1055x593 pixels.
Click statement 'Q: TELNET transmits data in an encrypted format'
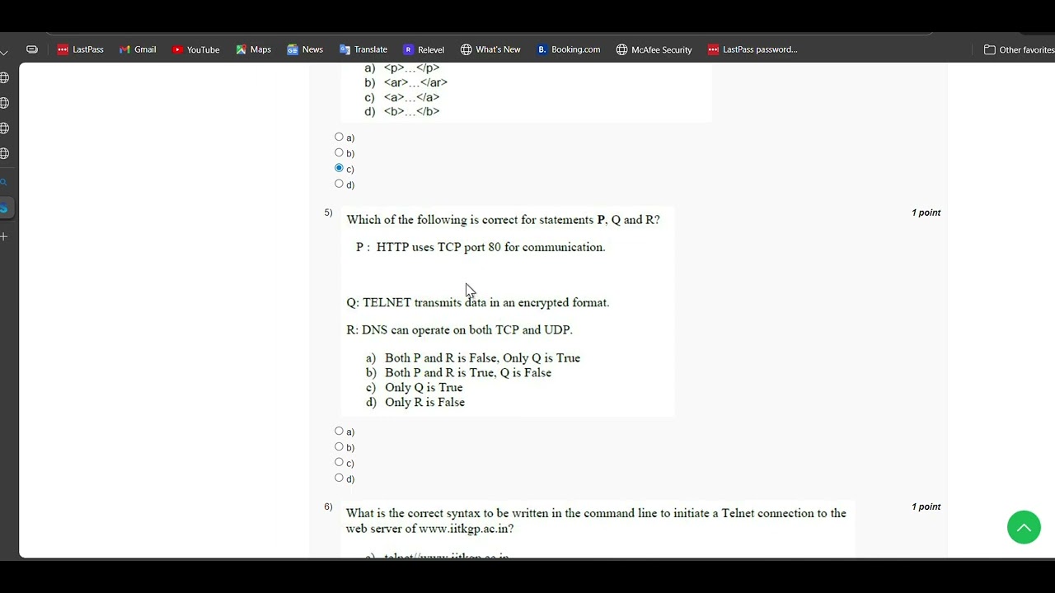coord(478,302)
